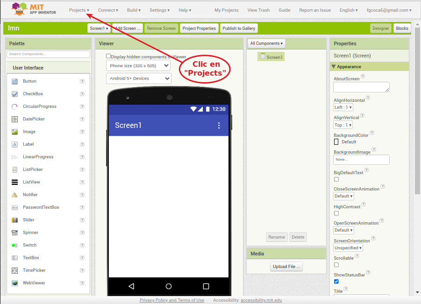
Task: Open the All Components filter dropdown
Action: (266, 43)
